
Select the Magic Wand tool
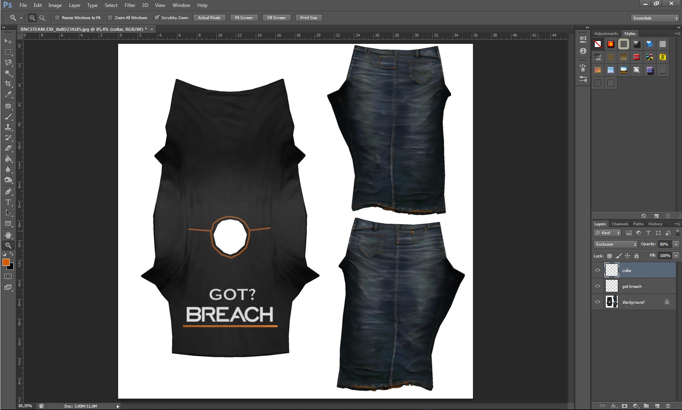8,73
